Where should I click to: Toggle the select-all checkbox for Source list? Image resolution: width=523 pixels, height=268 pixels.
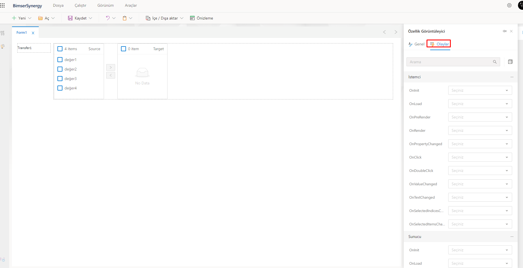pos(60,49)
